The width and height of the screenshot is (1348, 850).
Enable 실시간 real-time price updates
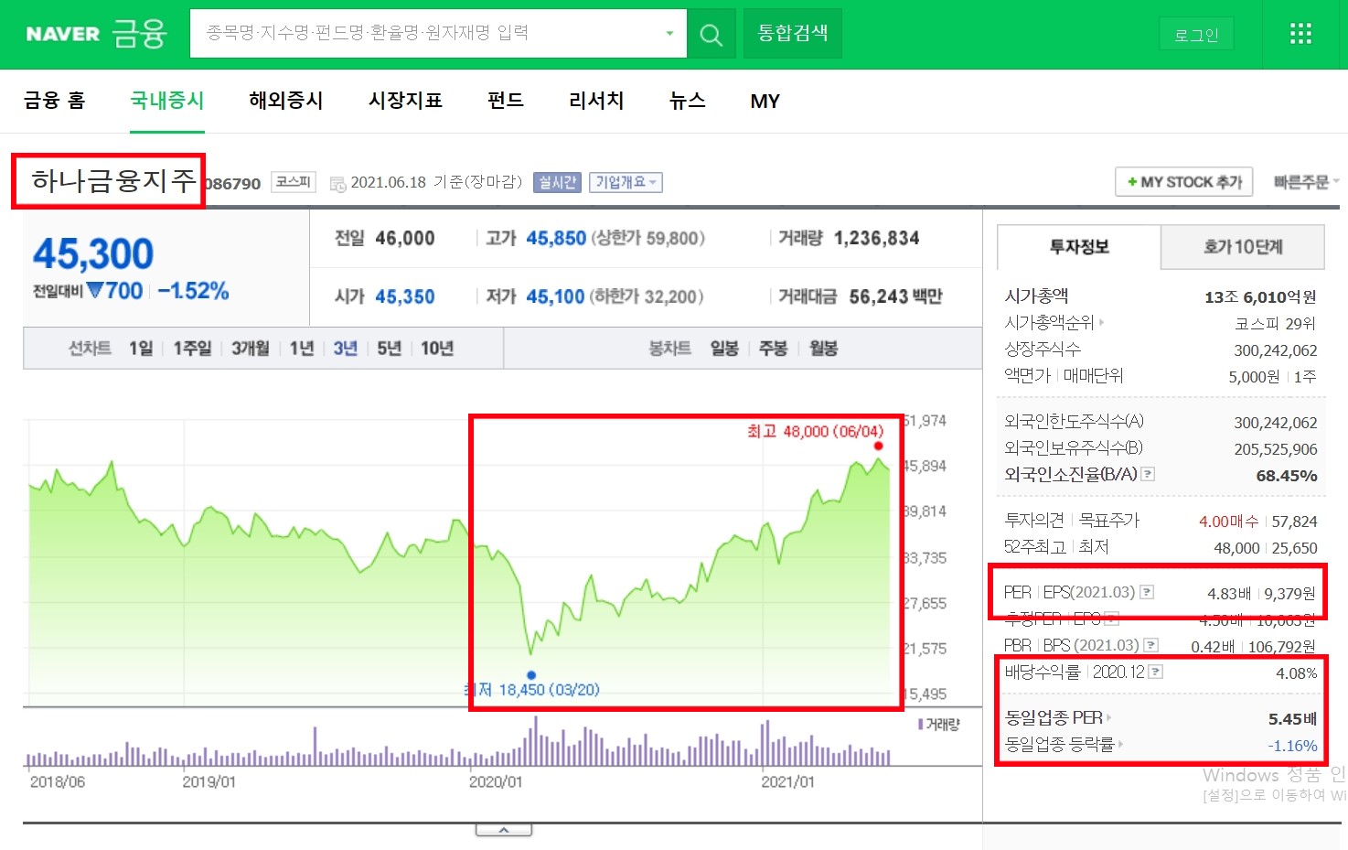pyautogui.click(x=556, y=182)
